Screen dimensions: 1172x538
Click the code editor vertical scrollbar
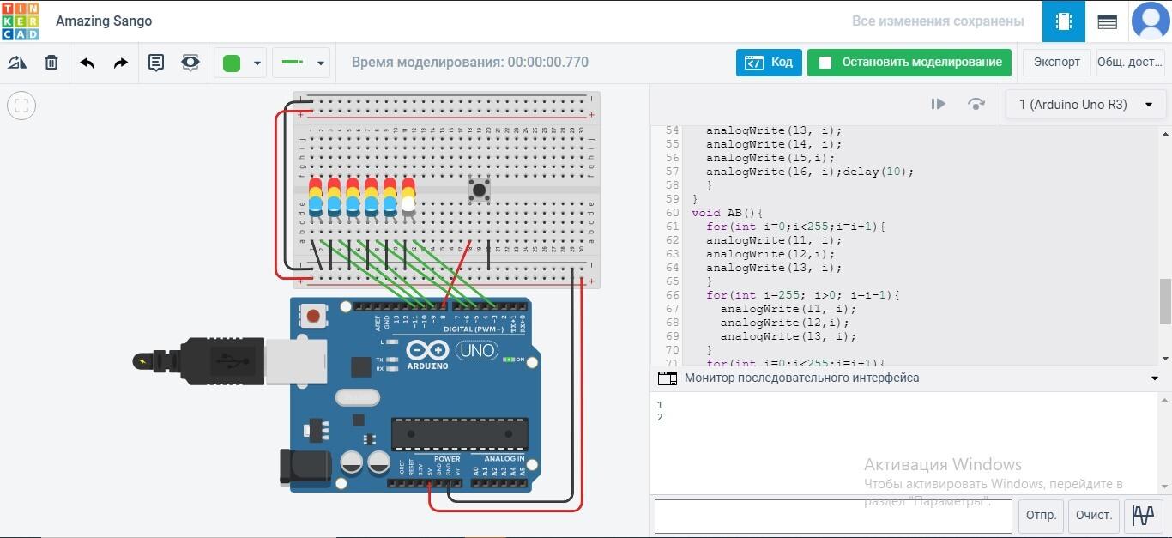pyautogui.click(x=1165, y=301)
